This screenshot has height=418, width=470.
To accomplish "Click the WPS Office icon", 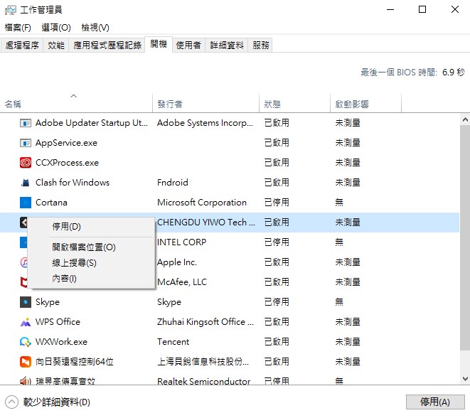I will pyautogui.click(x=26, y=322).
